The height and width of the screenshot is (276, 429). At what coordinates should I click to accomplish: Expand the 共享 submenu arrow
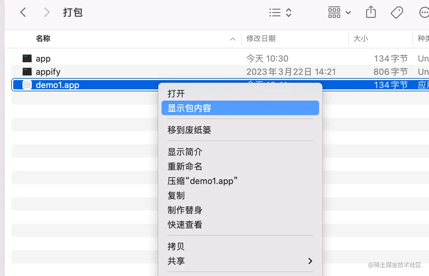[310, 261]
